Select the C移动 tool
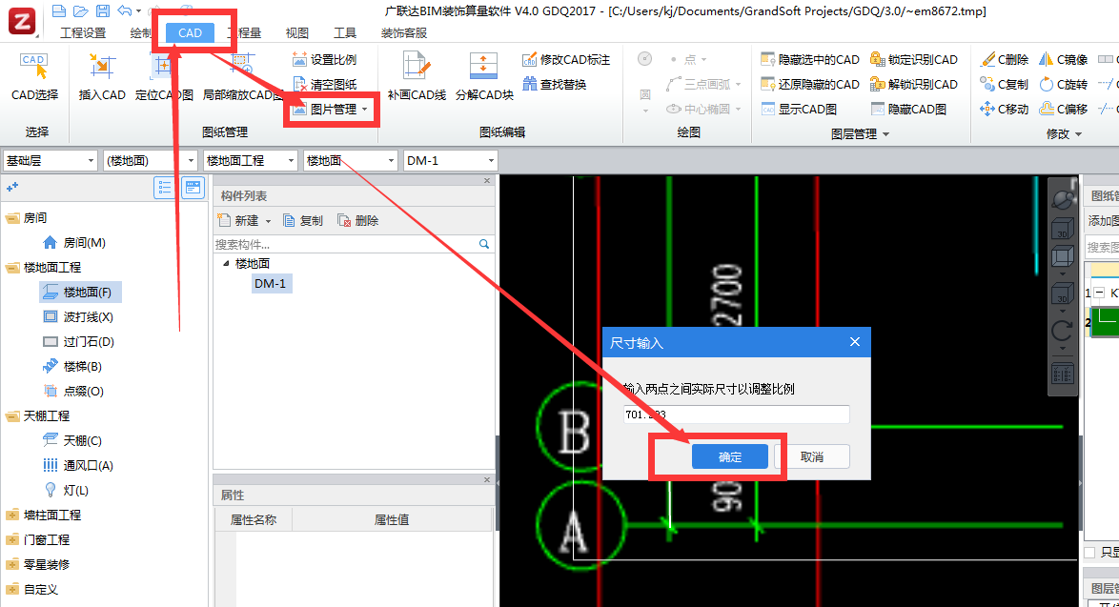Image resolution: width=1119 pixels, height=607 pixels. 1004,110
